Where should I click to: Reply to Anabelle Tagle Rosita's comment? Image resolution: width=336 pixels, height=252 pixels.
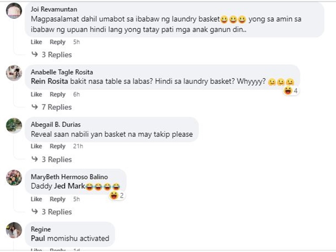point(57,94)
